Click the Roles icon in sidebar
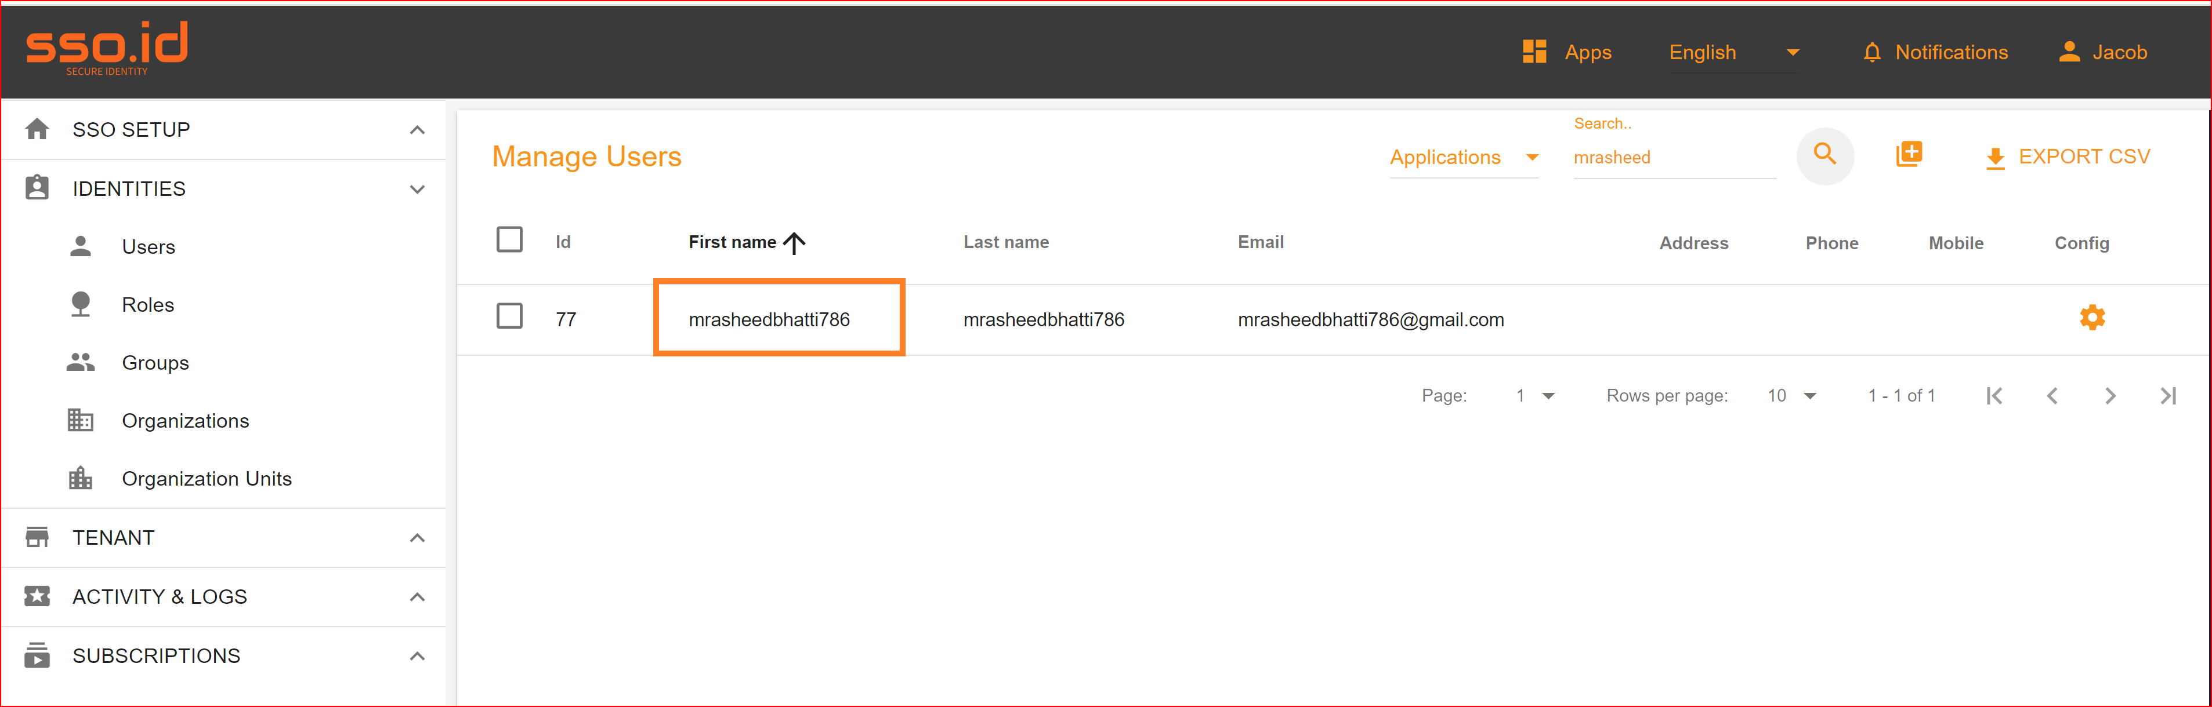The height and width of the screenshot is (707, 2212). point(81,304)
